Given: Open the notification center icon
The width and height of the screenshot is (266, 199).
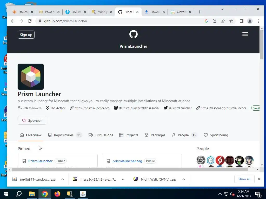Looking at the screenshot, I should 258,194.
